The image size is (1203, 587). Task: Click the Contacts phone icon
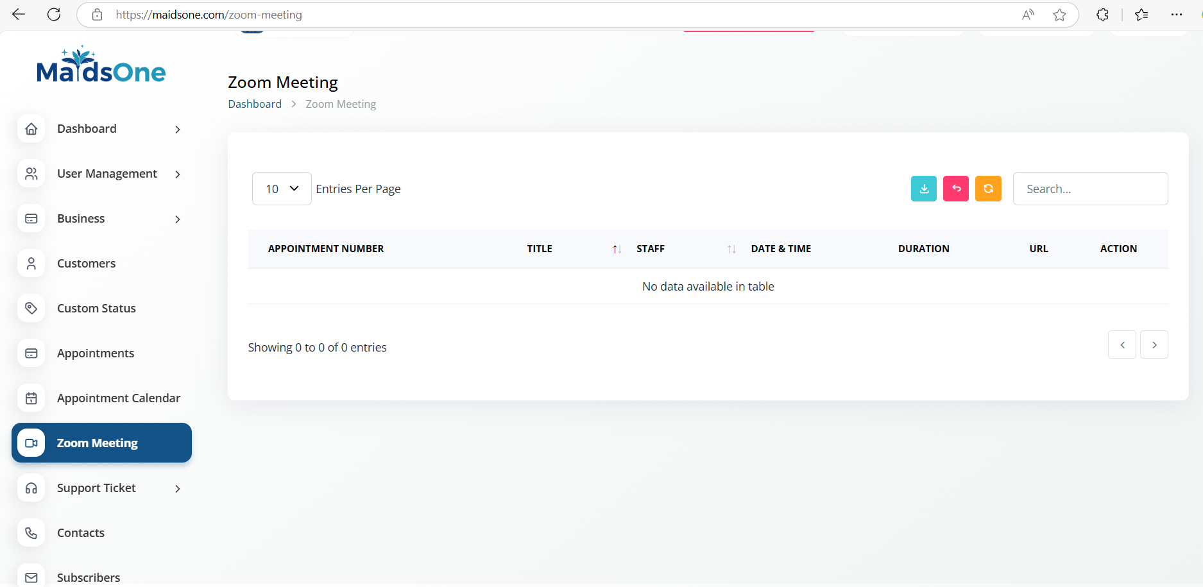pos(31,533)
